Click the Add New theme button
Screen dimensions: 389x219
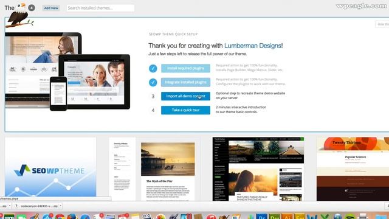[51, 8]
